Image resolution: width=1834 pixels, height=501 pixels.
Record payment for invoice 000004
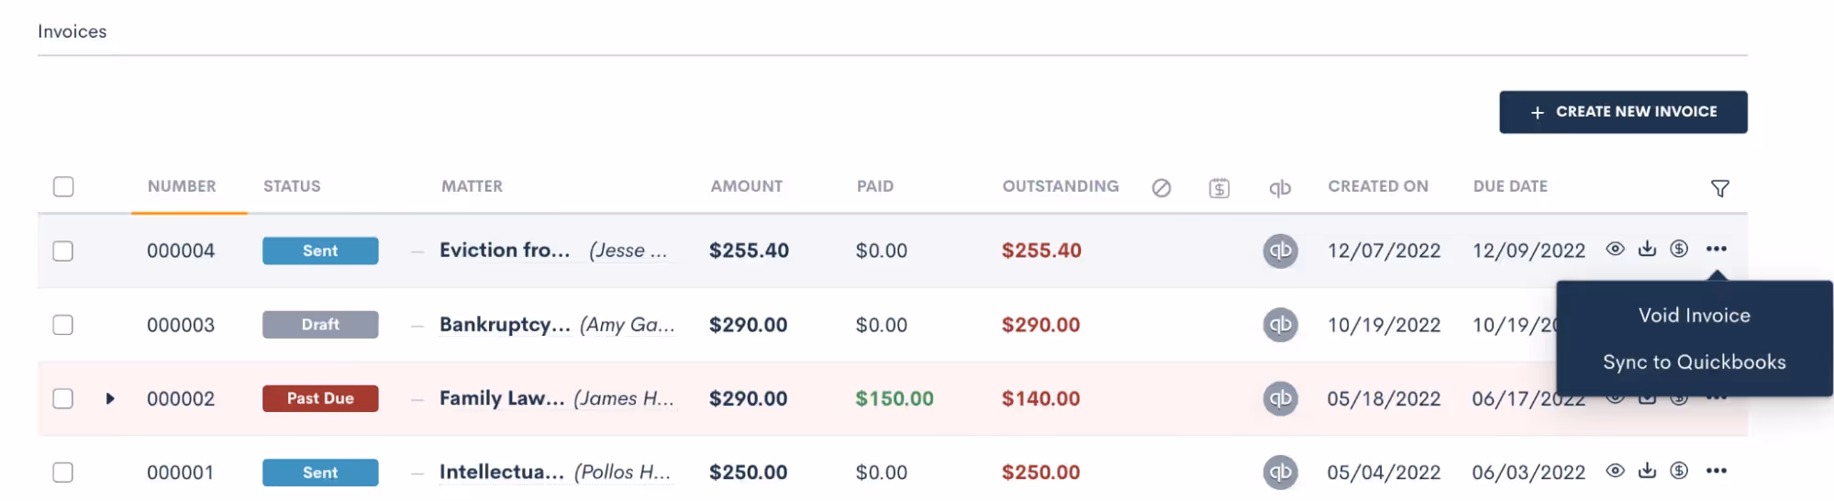pos(1678,249)
